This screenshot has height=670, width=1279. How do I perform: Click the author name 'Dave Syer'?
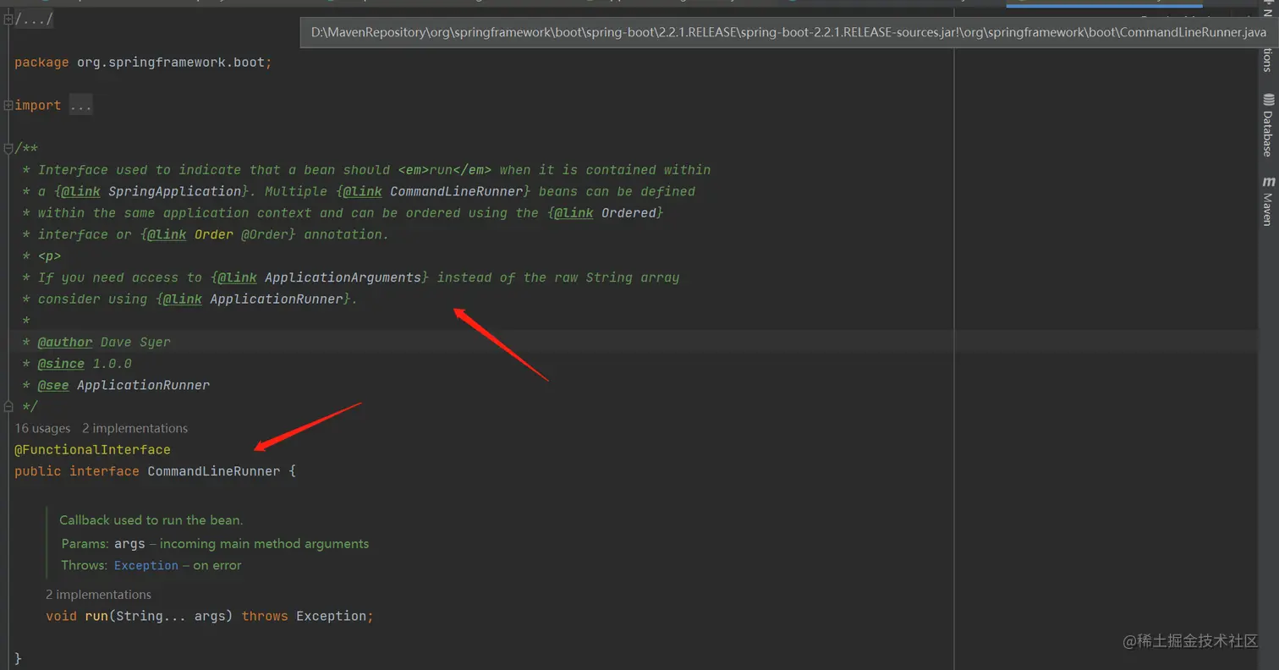click(x=135, y=343)
